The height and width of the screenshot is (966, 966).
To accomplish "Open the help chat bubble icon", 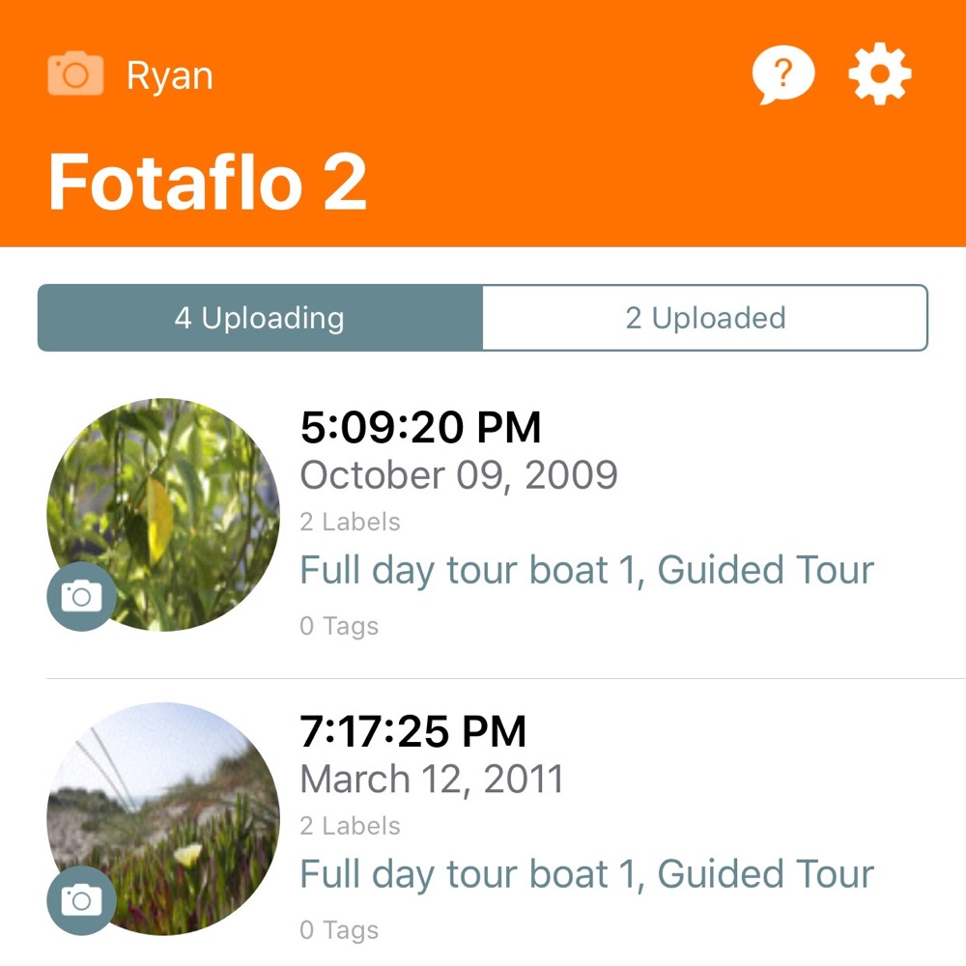I will [783, 75].
